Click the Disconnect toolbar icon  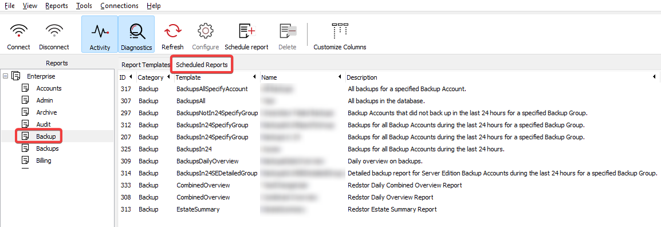[x=54, y=31]
